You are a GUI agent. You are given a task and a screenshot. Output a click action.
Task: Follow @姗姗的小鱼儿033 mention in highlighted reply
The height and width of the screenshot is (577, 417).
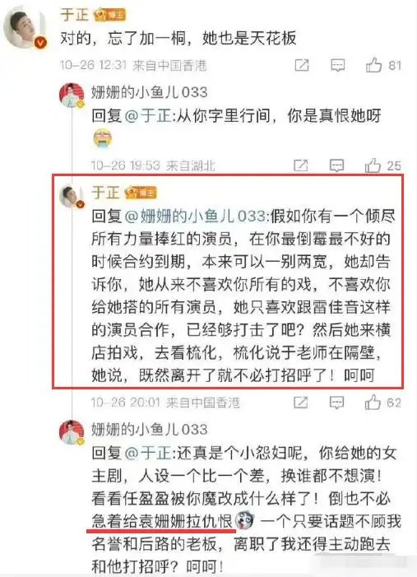click(x=196, y=216)
